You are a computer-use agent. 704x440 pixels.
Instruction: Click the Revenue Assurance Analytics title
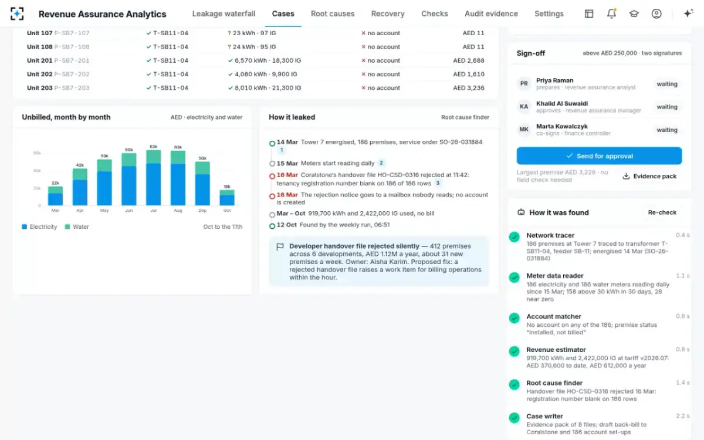coord(103,14)
